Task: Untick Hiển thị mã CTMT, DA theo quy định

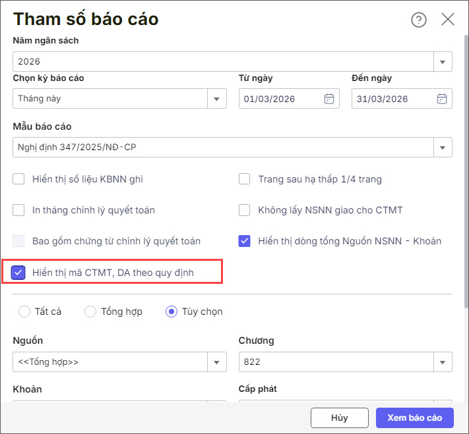Action: [19, 272]
